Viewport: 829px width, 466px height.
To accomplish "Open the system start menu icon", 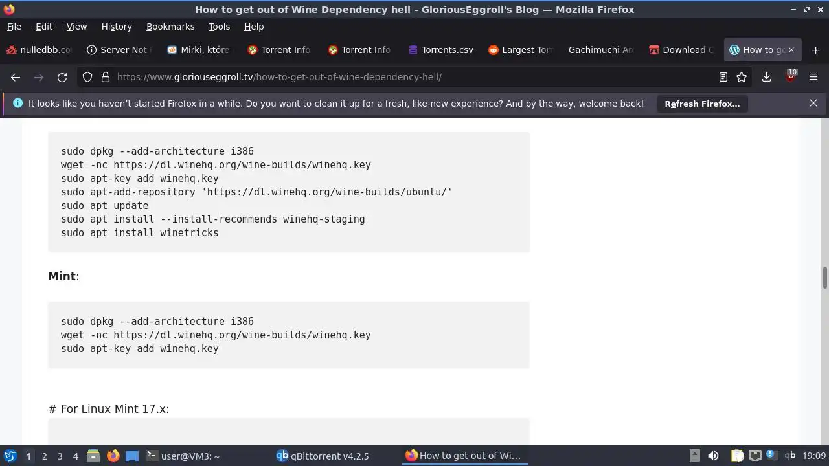I will [x=10, y=456].
